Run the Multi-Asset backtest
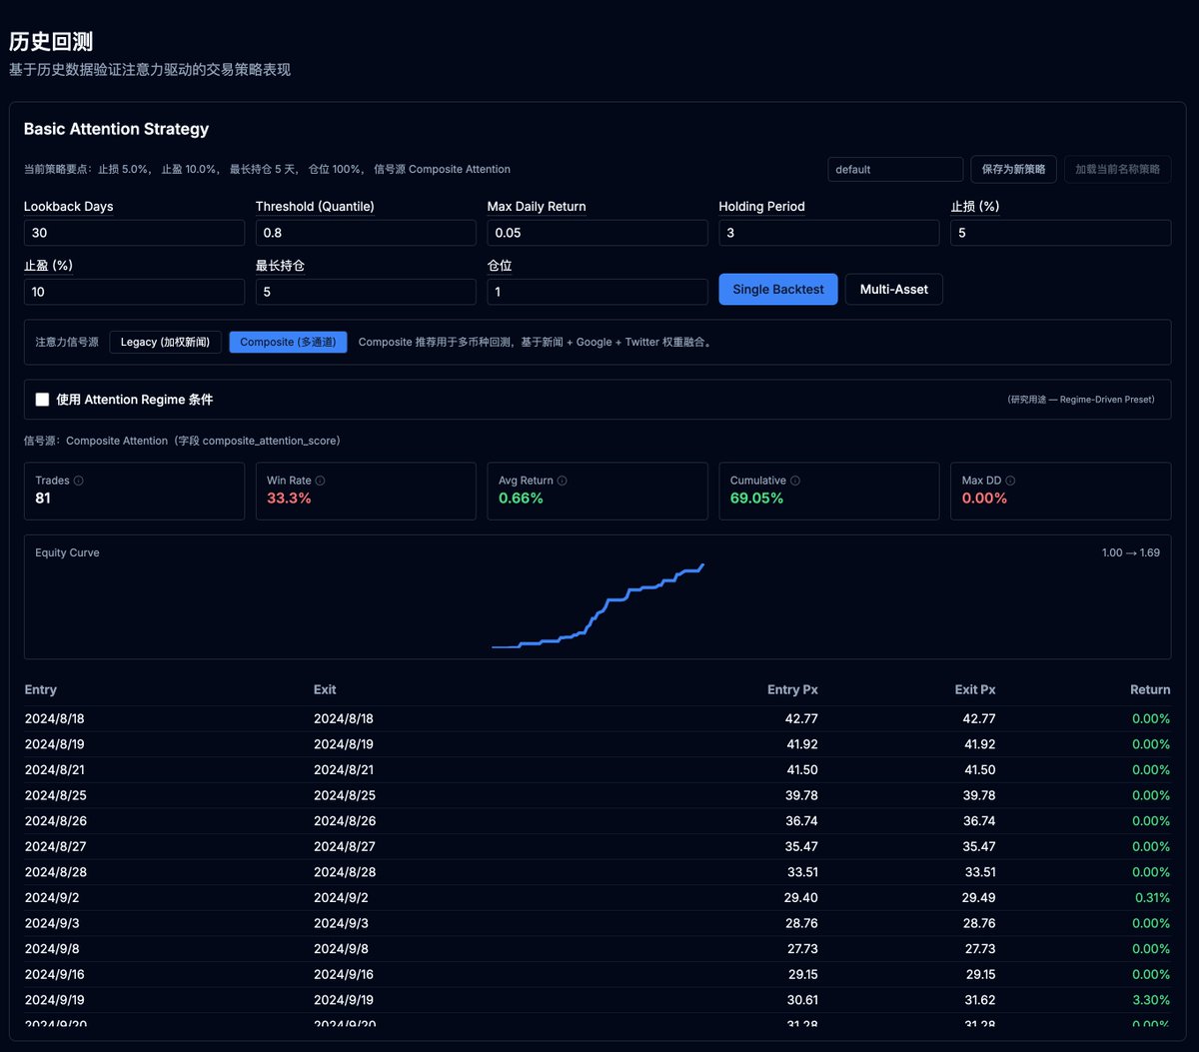The image size is (1199, 1052). [x=894, y=290]
